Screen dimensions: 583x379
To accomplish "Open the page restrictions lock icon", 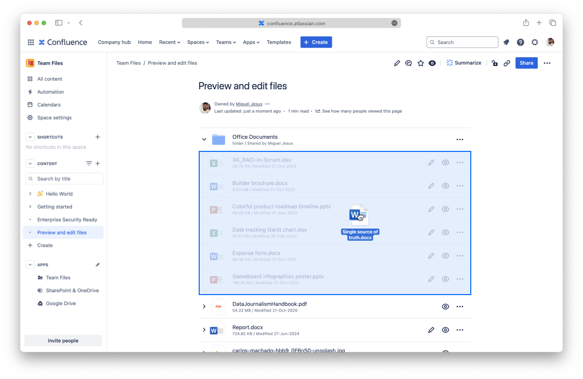I will [495, 63].
